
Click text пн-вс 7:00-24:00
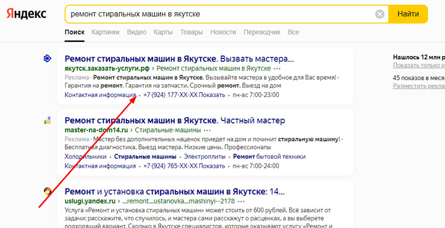click(256, 166)
